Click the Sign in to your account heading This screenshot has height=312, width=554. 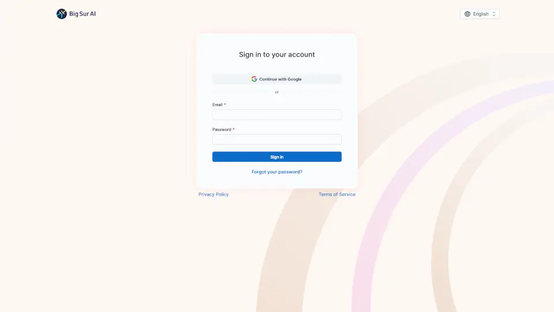pos(276,54)
